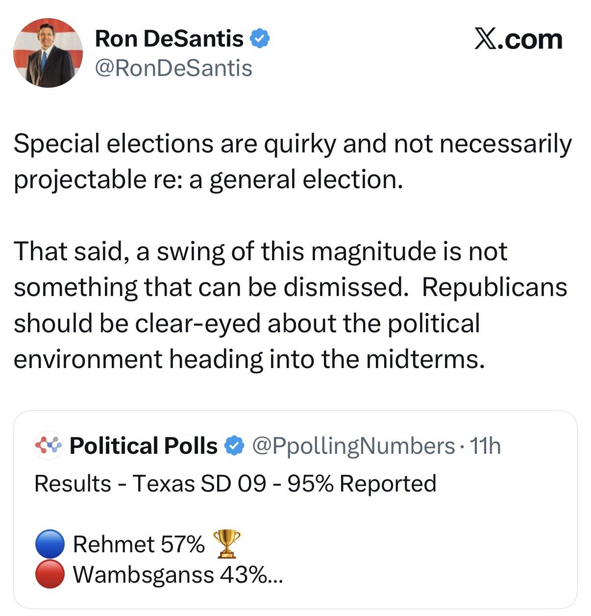This screenshot has width=591, height=616.
Task: Click the verified badge beside Political Polls
Action: (x=234, y=446)
